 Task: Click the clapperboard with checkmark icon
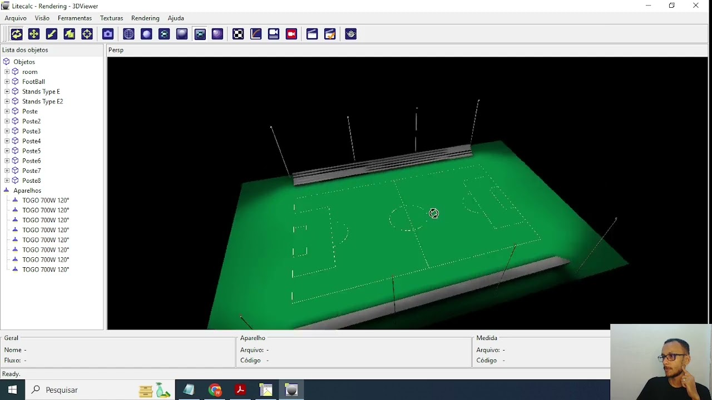coord(330,34)
